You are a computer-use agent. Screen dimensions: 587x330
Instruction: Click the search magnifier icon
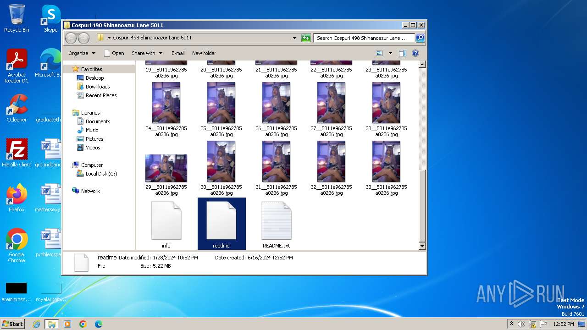point(420,38)
